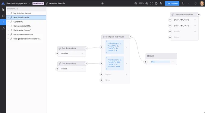Click the plus on top-right Compare two values node
This screenshot has height=113, width=205.
199,15
